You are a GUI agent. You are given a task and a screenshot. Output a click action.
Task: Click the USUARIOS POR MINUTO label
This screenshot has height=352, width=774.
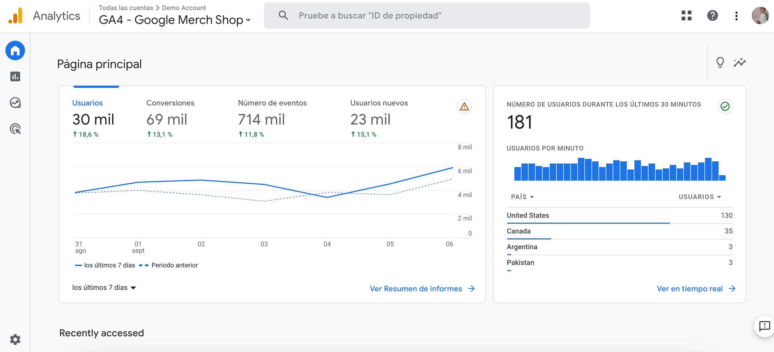click(545, 148)
